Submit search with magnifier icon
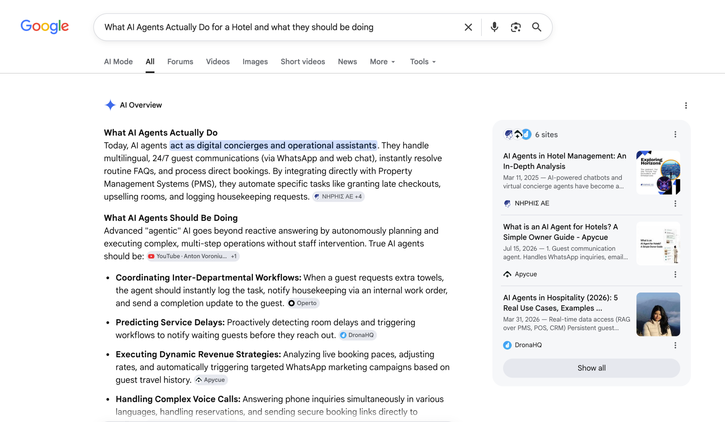 (537, 27)
